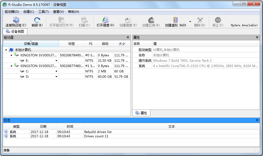Viewport: 263px width, 156px height.
Task: Click the Open Image (打开镜像) icon
Action: (105, 20)
